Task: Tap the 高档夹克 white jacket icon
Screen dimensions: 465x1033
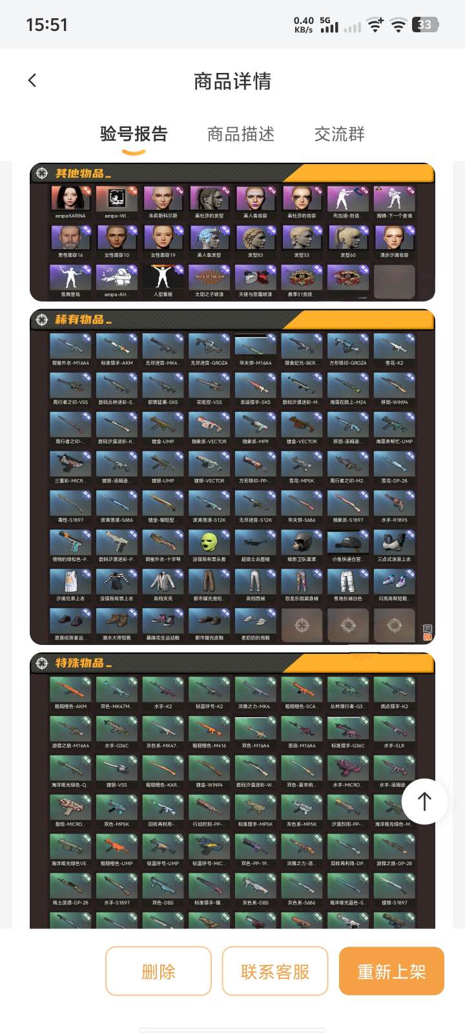Action: click(x=163, y=582)
